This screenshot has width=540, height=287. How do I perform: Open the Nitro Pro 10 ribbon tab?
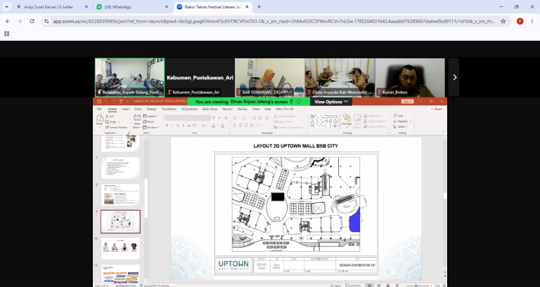[x=285, y=109]
